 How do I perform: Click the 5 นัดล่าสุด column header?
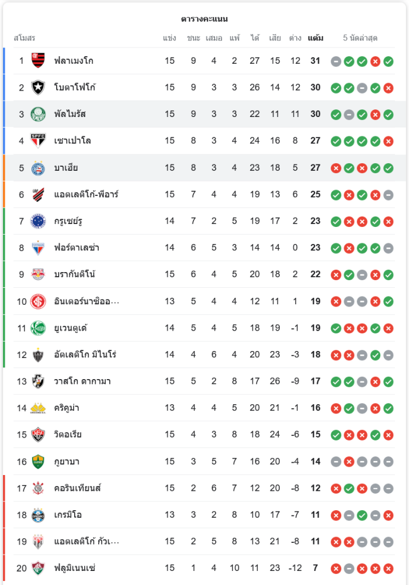[361, 38]
